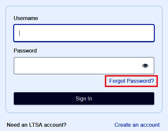Register using Create an account
This screenshot has width=168, height=131.
tap(137, 125)
